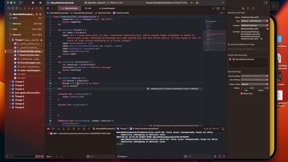Open the All Output console dropdown
The width and height of the screenshot is (288, 162).
[x=122, y=157]
